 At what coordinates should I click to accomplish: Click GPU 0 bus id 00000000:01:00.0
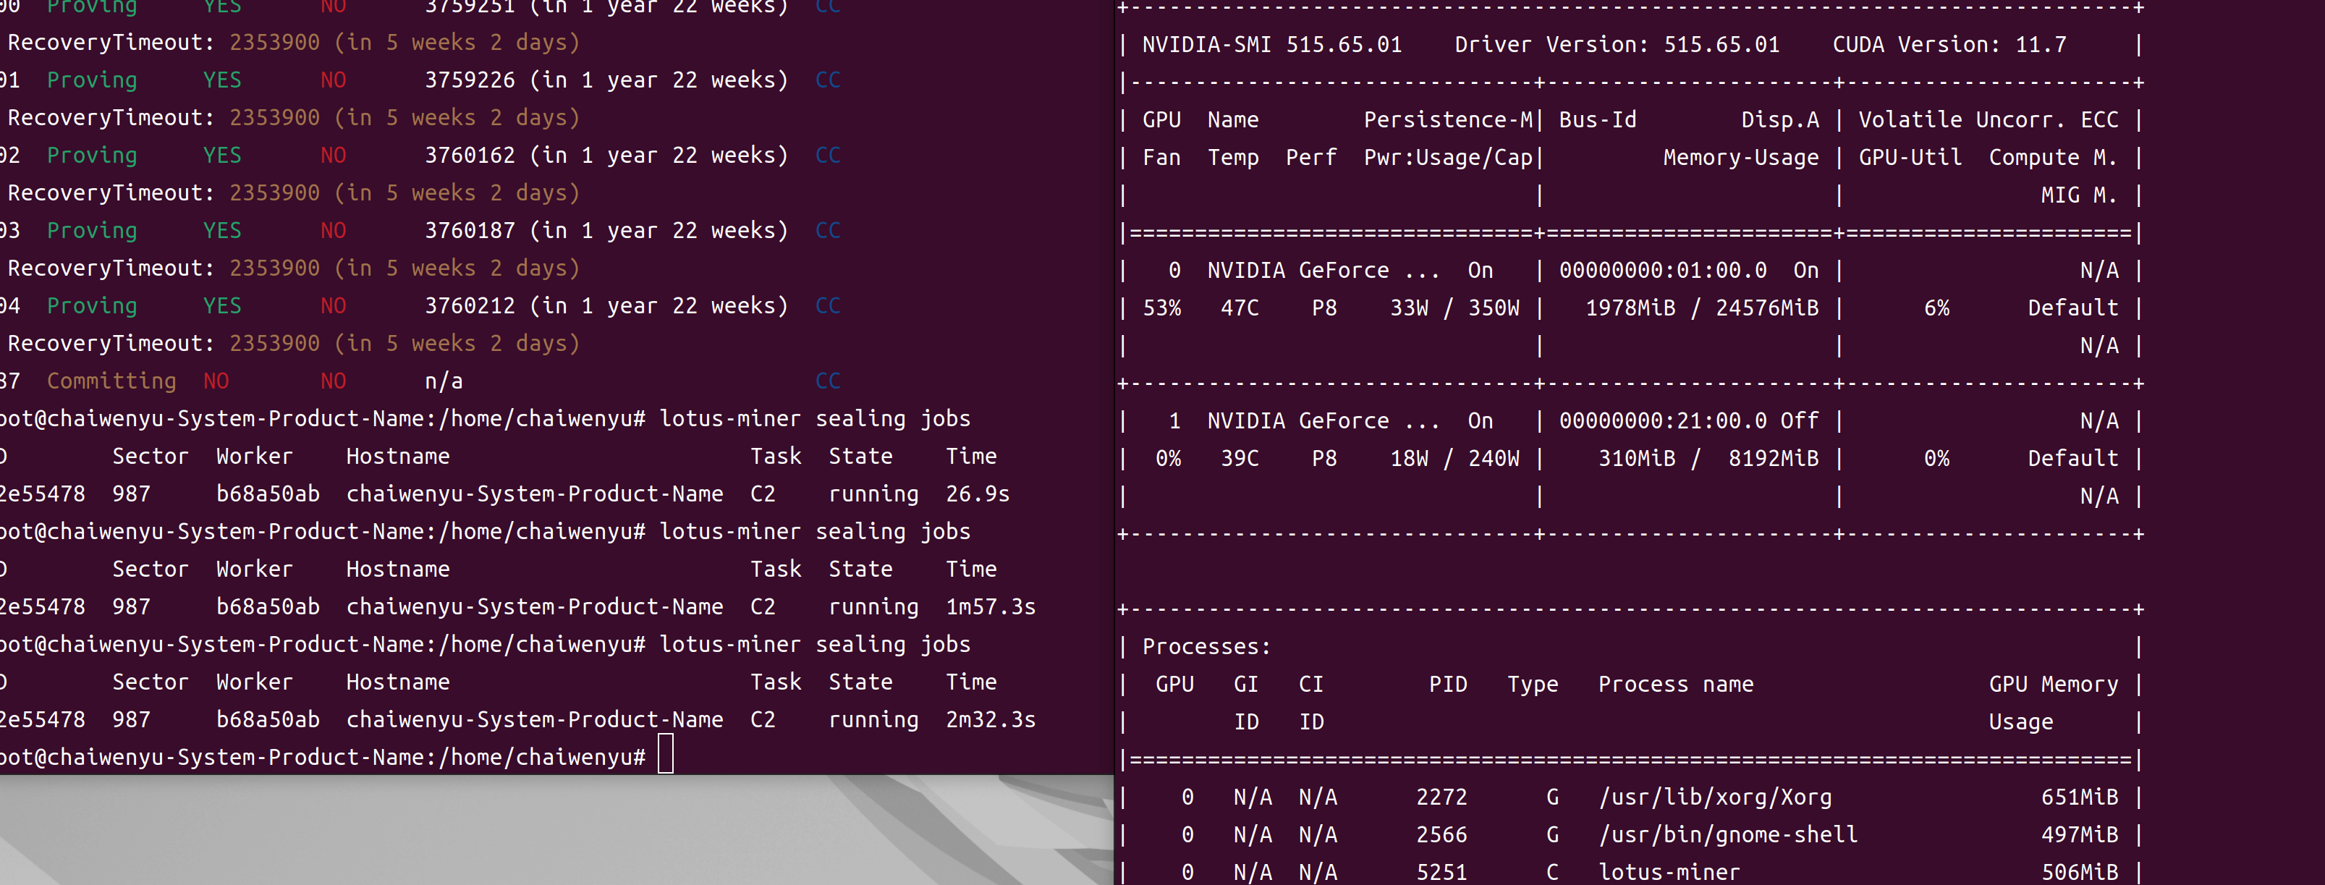(1662, 270)
